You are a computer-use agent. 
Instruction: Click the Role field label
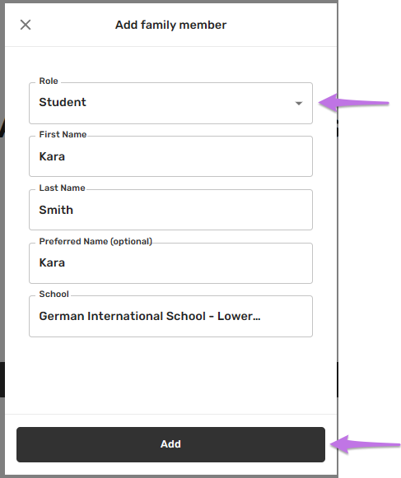point(49,81)
